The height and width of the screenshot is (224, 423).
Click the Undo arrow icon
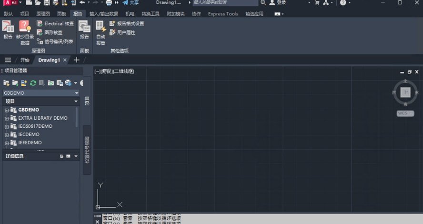click(82, 3)
